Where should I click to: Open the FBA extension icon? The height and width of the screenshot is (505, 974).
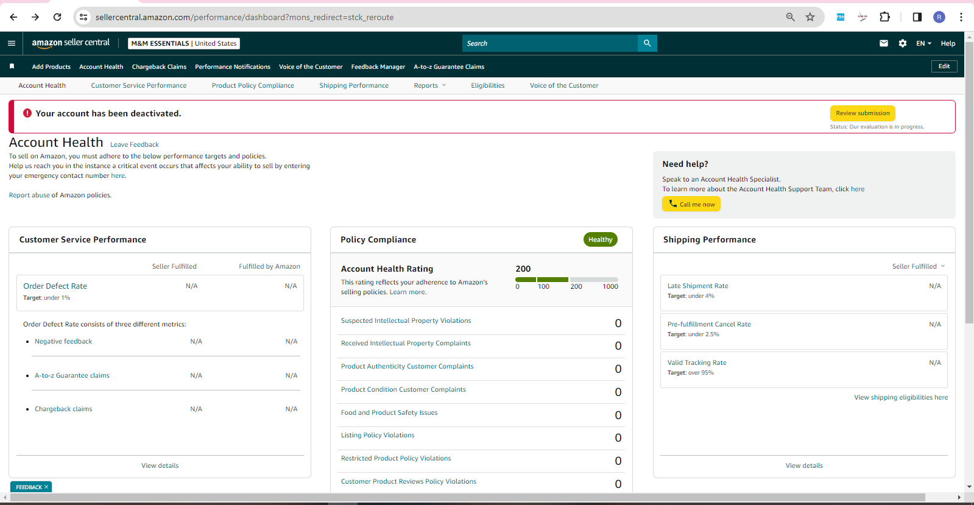[841, 17]
